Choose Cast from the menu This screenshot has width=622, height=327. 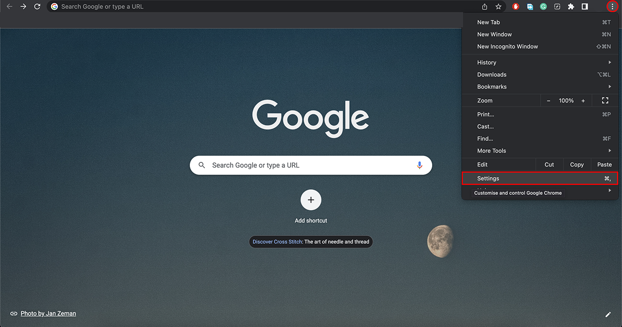click(x=540, y=126)
